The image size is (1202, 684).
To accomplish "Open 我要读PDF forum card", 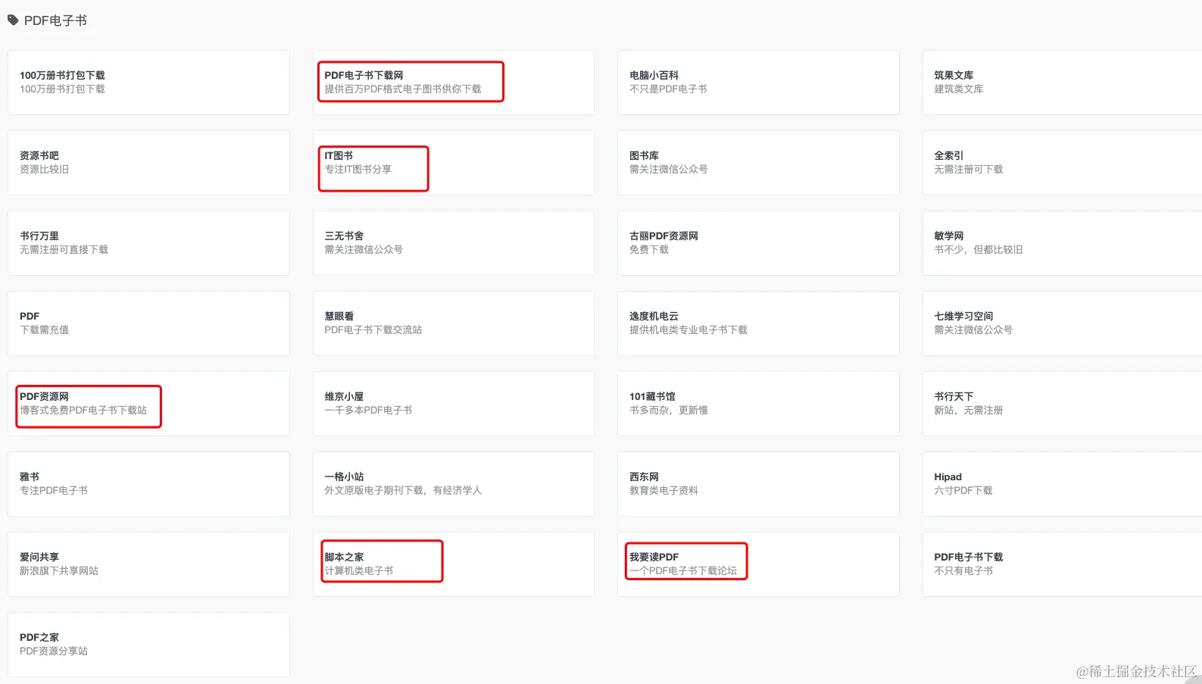I will point(758,564).
